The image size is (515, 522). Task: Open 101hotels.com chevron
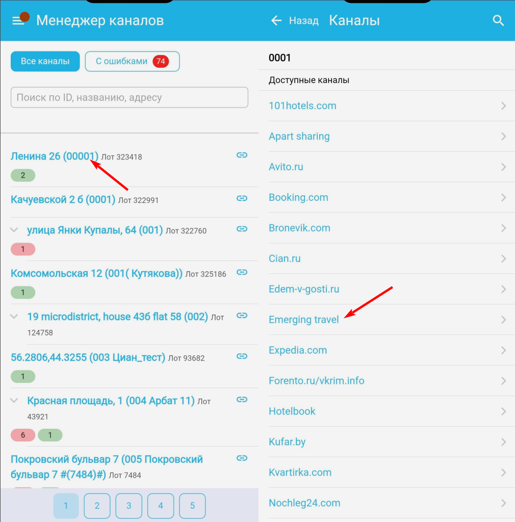coord(503,106)
